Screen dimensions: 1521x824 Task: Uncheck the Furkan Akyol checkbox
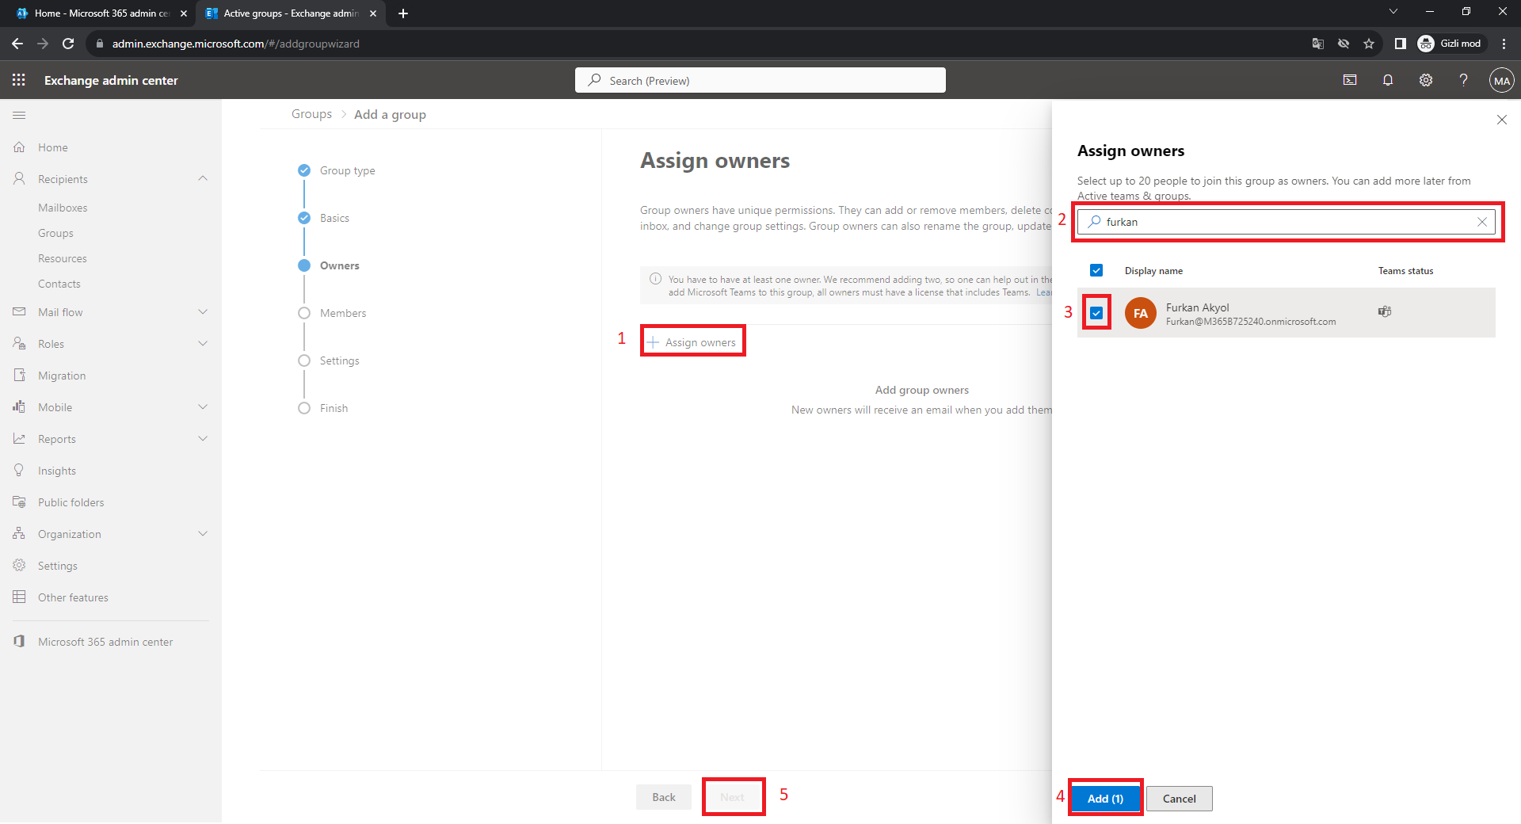(1096, 313)
